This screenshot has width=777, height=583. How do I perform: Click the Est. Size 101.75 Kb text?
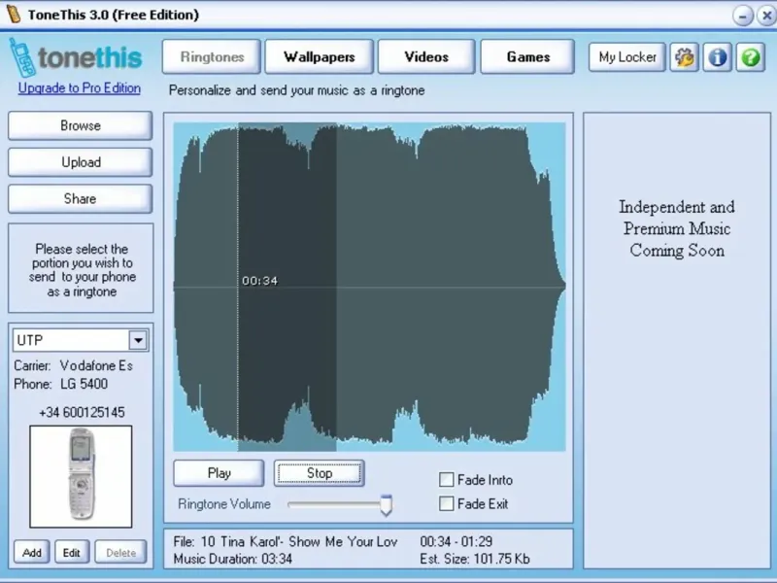point(475,559)
